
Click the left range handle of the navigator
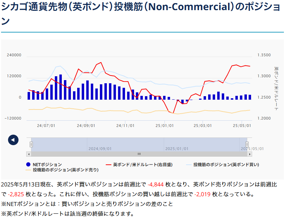31,144
